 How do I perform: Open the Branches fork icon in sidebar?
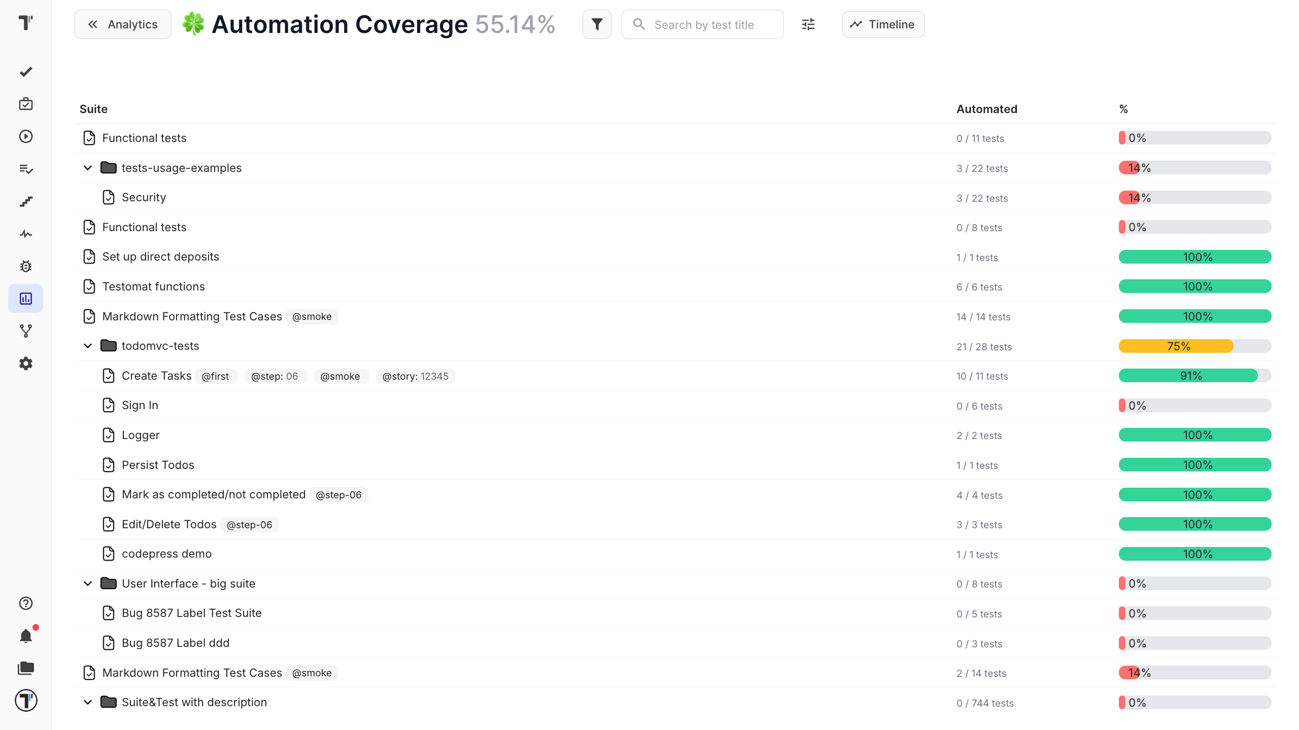pyautogui.click(x=26, y=331)
